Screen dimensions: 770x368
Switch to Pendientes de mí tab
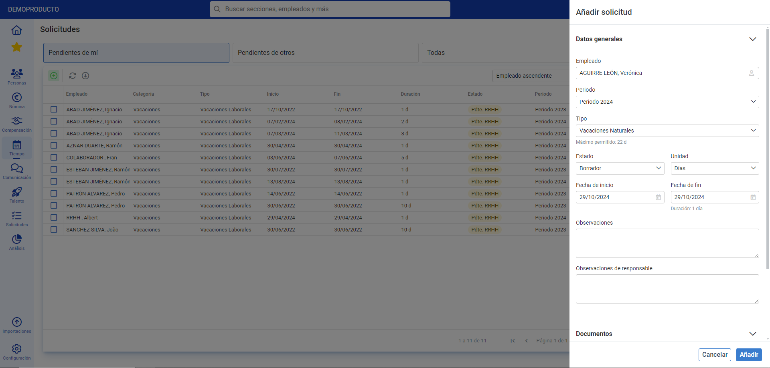point(136,53)
